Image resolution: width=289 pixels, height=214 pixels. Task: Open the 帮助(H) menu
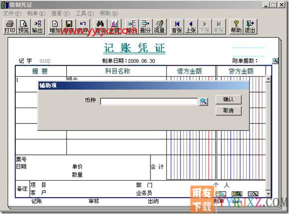[109, 13]
